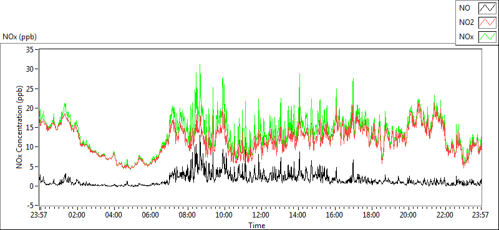Image resolution: width=499 pixels, height=230 pixels.
Task: Click the 14:00 time label
Action: tap(298, 214)
